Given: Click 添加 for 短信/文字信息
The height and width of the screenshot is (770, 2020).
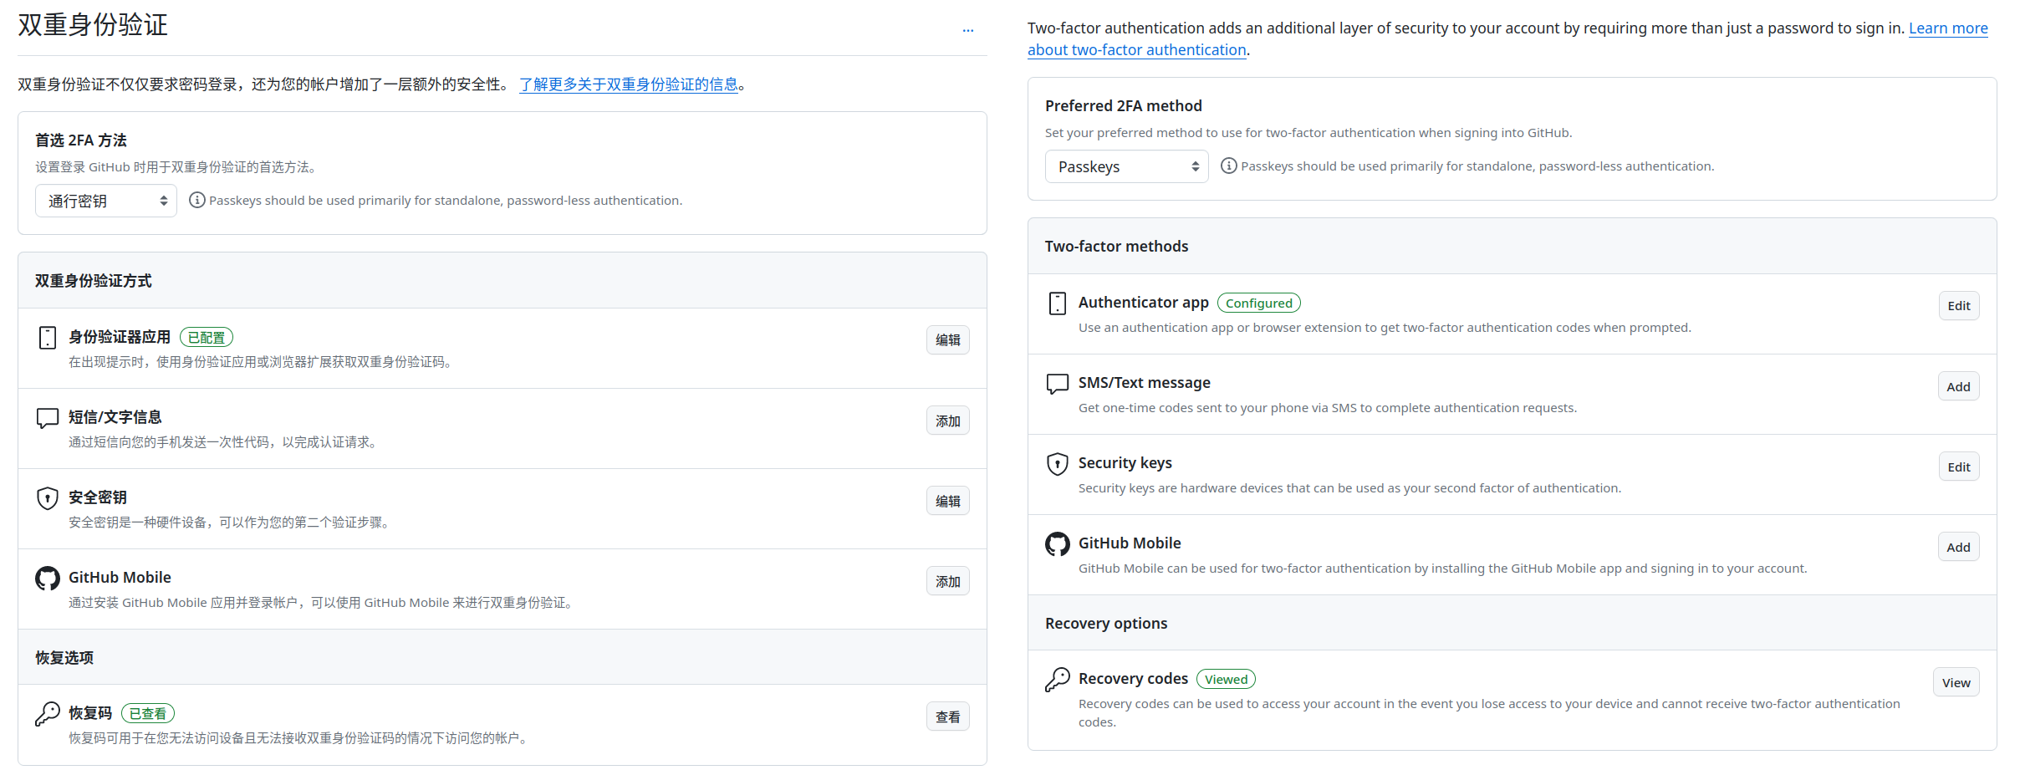Looking at the screenshot, I should click(x=948, y=421).
